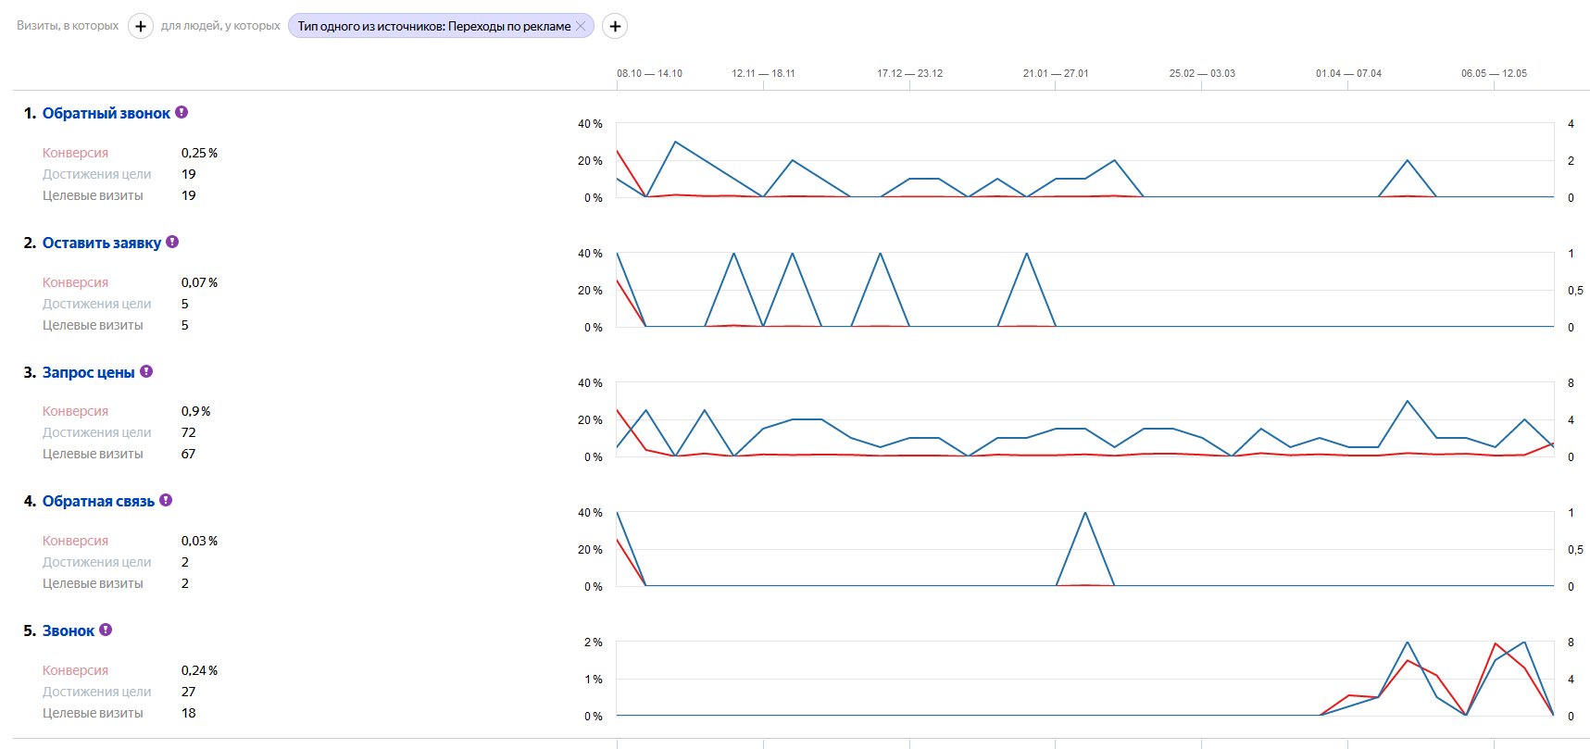The width and height of the screenshot is (1590, 749).
Task: Open info icon beside "Запрос цены"
Action: coord(146,371)
